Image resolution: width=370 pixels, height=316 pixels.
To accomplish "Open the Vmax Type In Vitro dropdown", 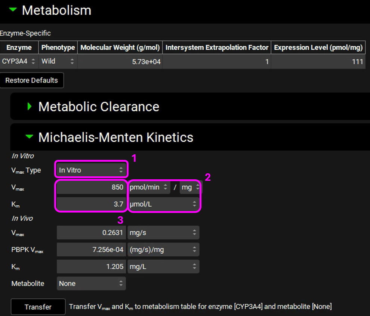I will tap(91, 170).
